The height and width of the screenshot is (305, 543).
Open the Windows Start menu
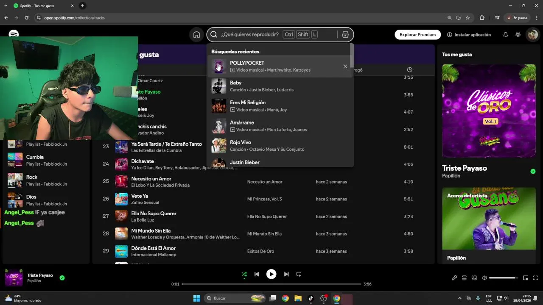click(x=196, y=298)
